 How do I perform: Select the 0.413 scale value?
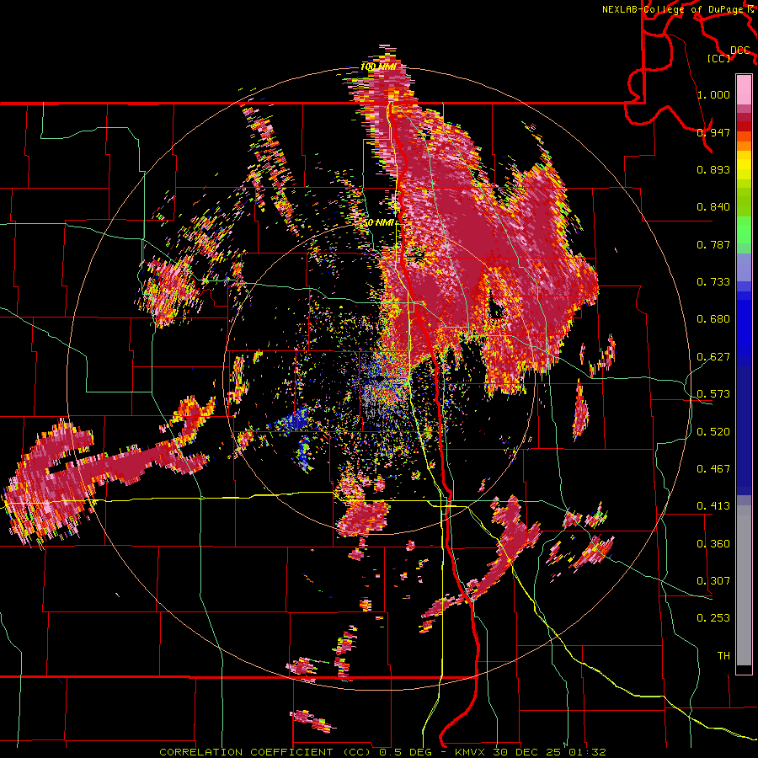tap(713, 506)
